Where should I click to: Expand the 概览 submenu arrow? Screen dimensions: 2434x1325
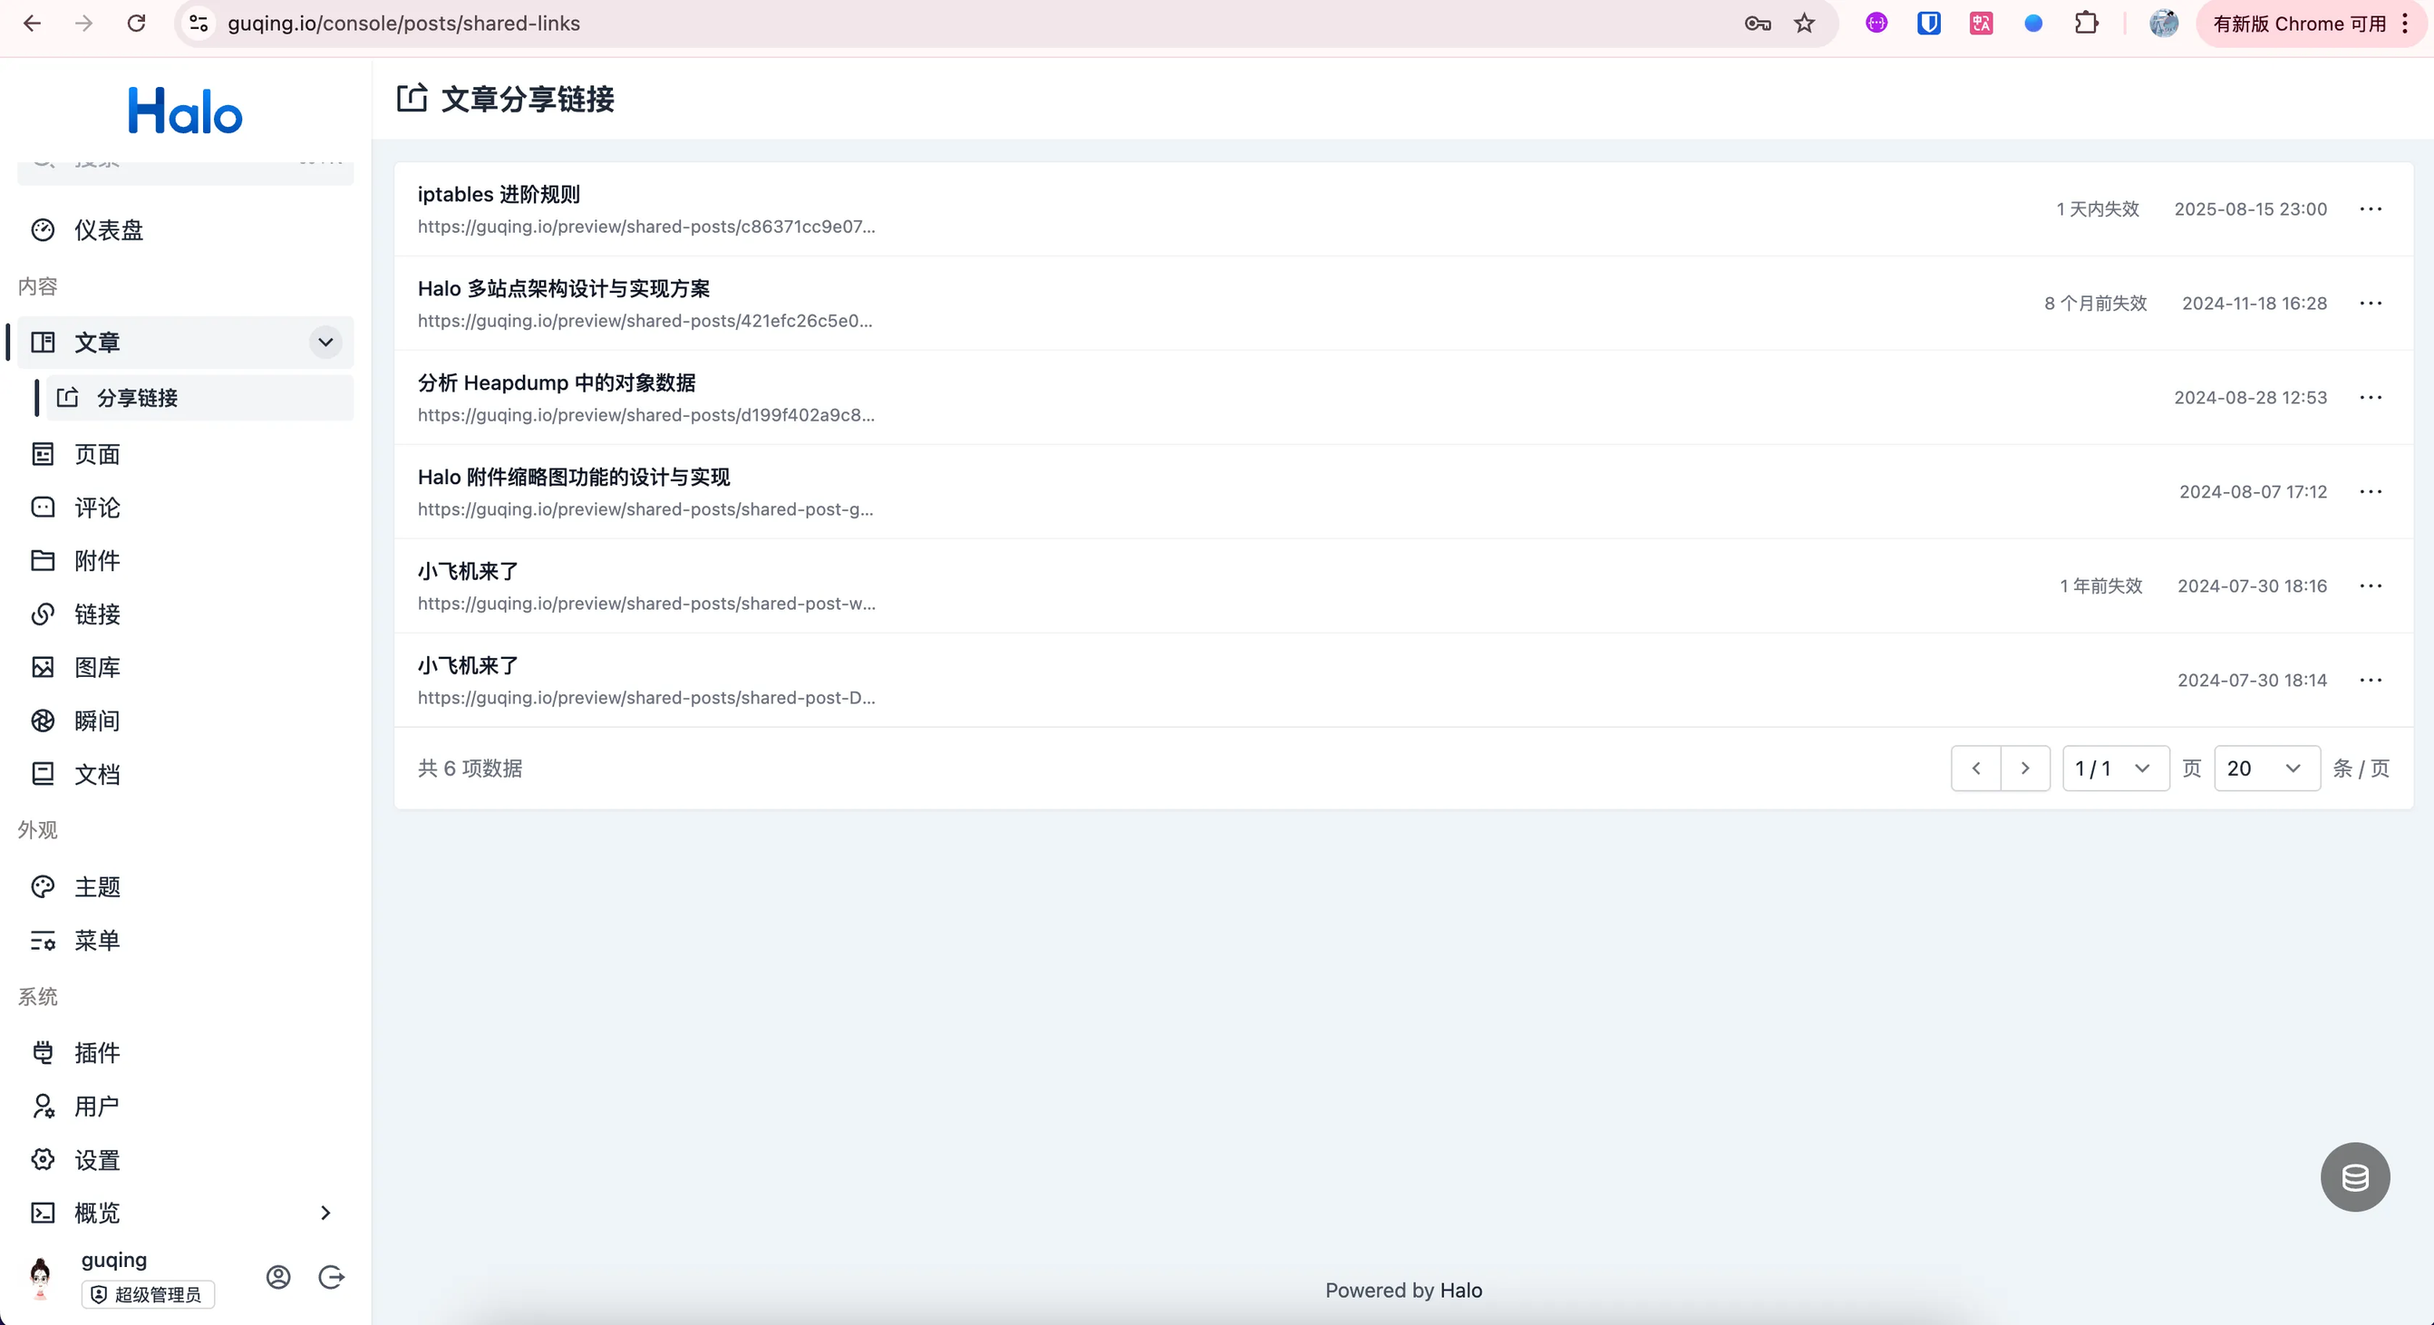325,1213
